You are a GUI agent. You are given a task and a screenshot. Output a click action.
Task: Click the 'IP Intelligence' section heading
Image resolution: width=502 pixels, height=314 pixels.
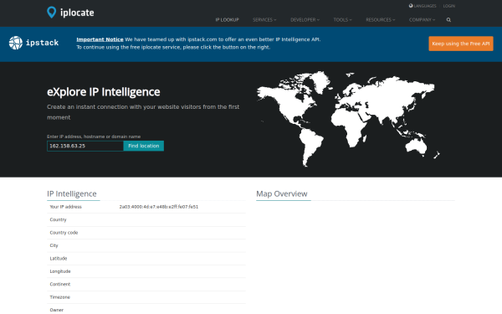72,194
